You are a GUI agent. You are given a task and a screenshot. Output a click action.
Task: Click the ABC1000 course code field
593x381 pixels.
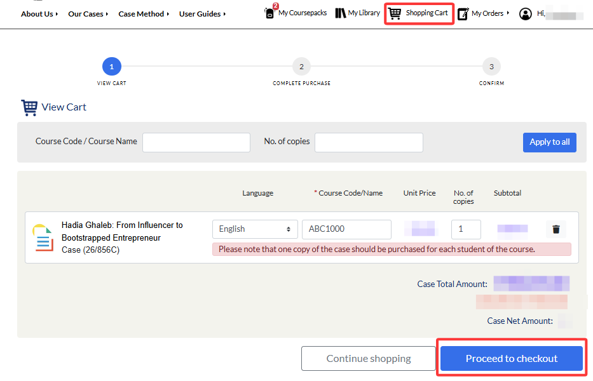point(346,229)
